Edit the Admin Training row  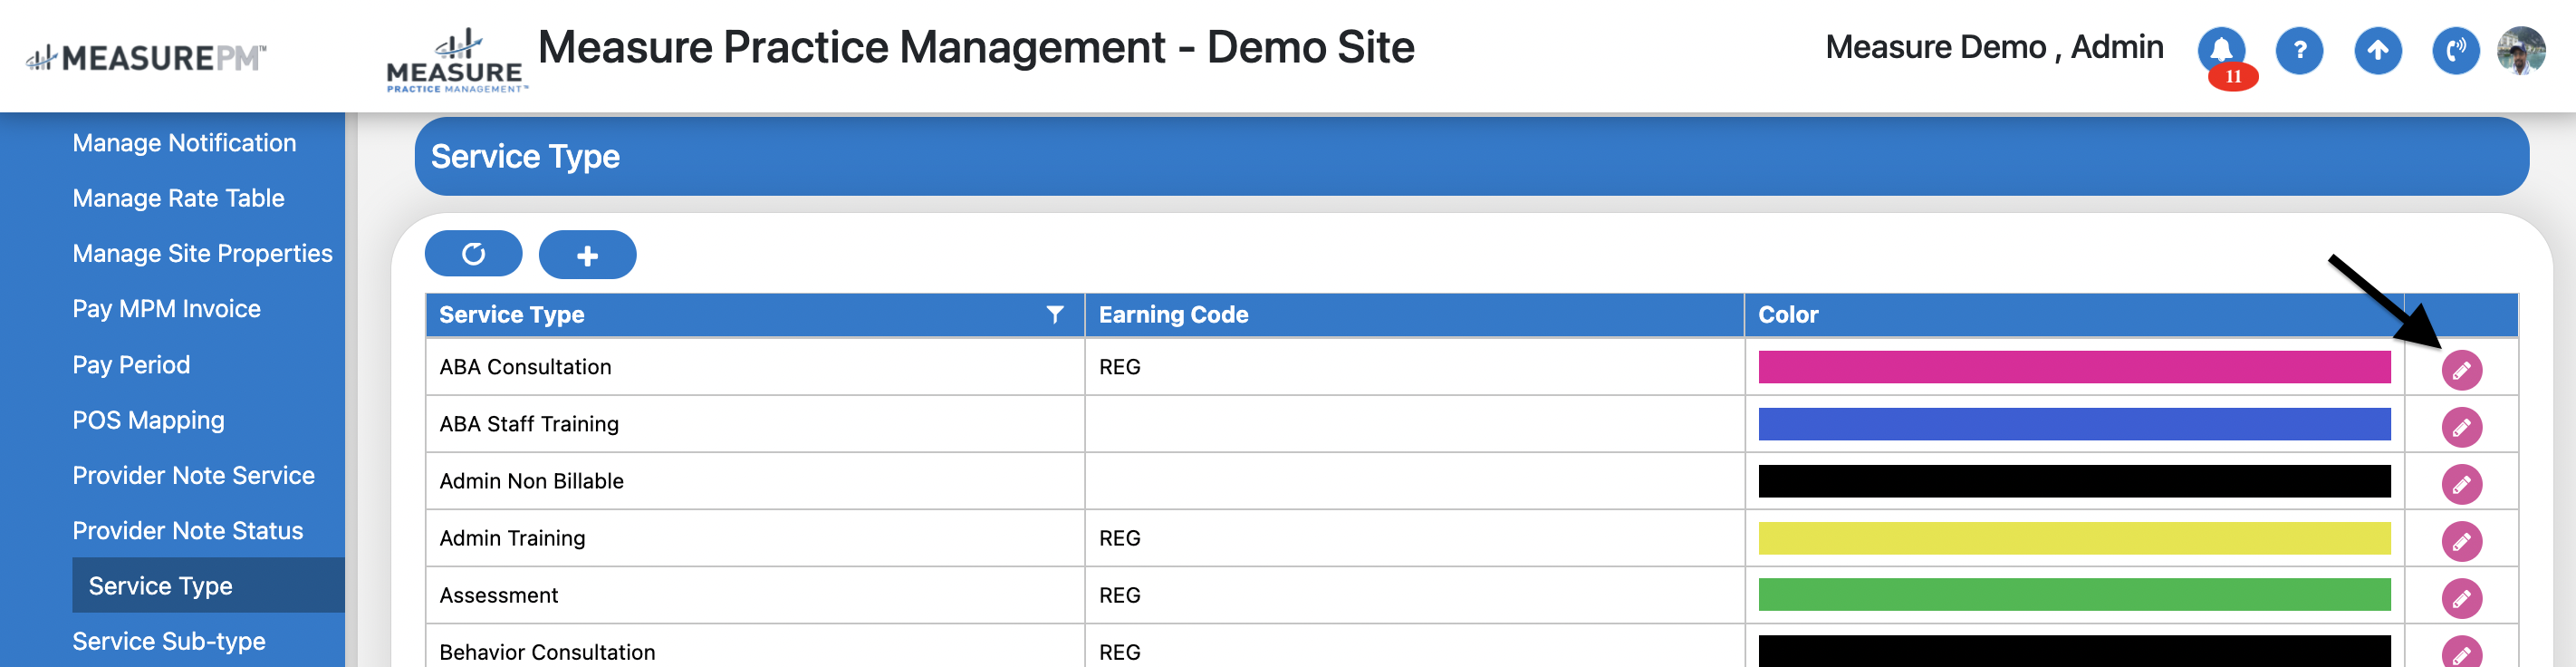pos(2461,541)
